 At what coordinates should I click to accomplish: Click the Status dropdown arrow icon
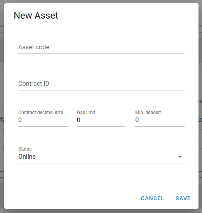click(180, 157)
